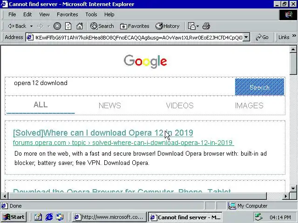Click the vertical scrollbar down arrow

(x=293, y=188)
